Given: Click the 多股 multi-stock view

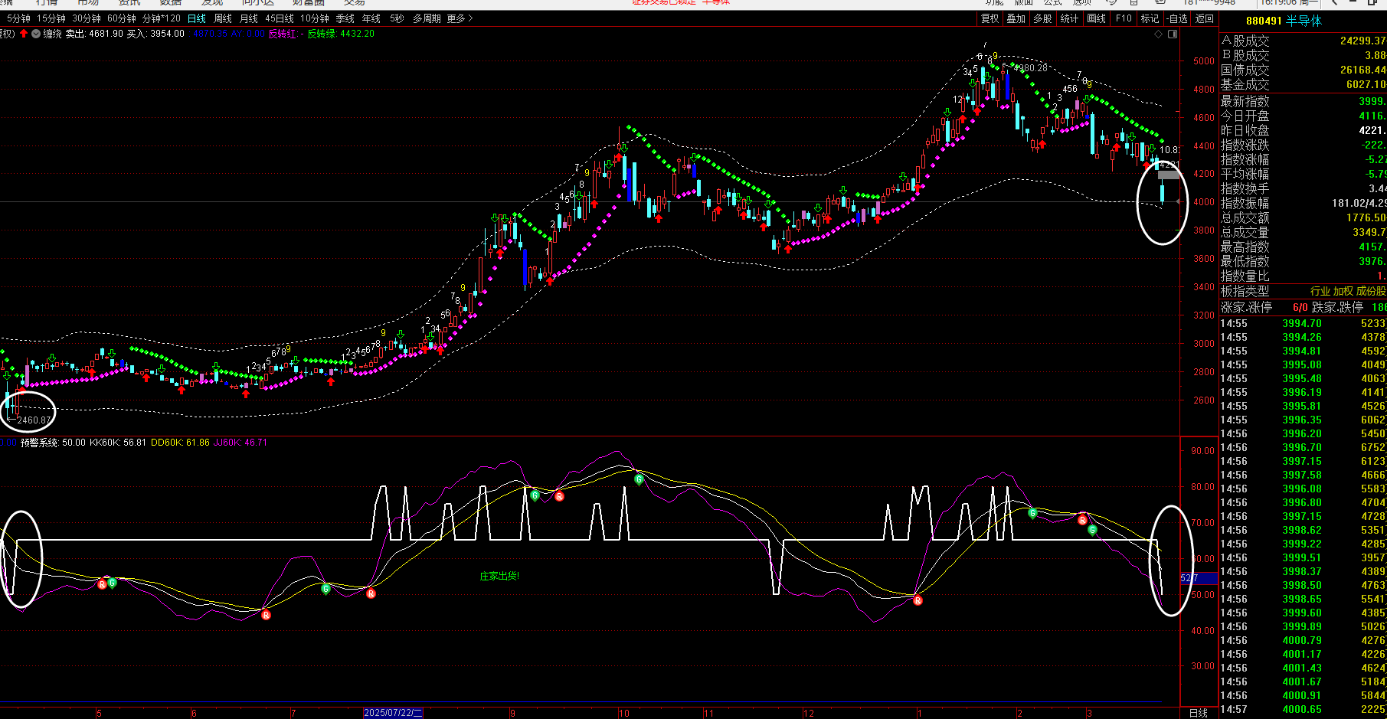Looking at the screenshot, I should coord(1042,18).
